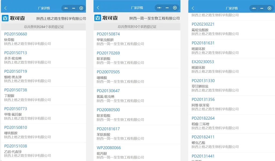Select the 噻嗪酮 pesticide name
The image size is (275, 161).
[x=102, y=78]
